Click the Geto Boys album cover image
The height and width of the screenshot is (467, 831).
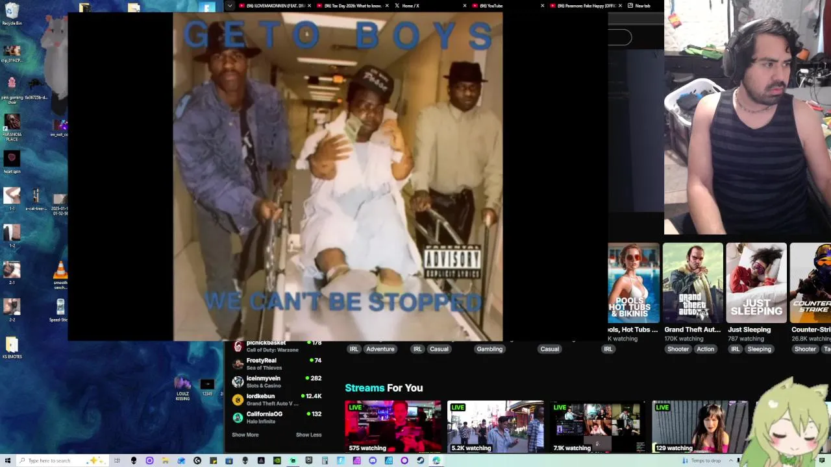(x=338, y=176)
